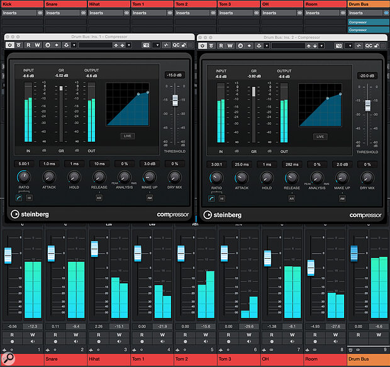Viewport: 390px width, 367px height.
Task: Select the Drum Bus channel name label at bottom
Action: point(369,359)
